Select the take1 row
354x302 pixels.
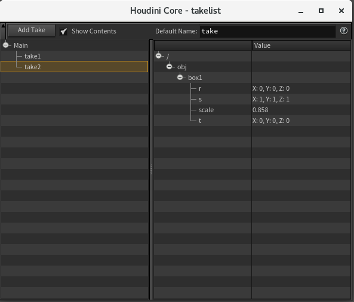click(x=74, y=56)
